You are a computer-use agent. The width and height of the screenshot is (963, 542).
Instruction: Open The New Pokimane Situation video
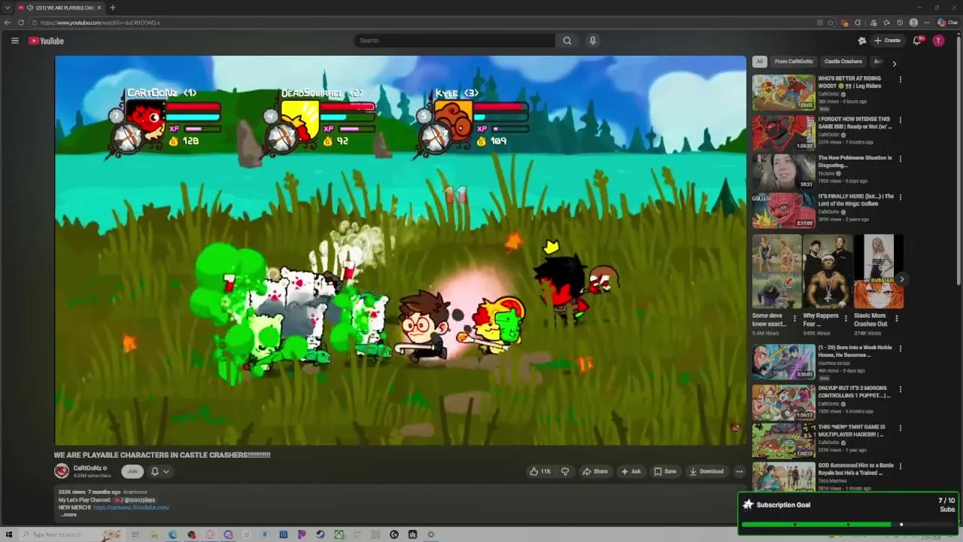783,172
